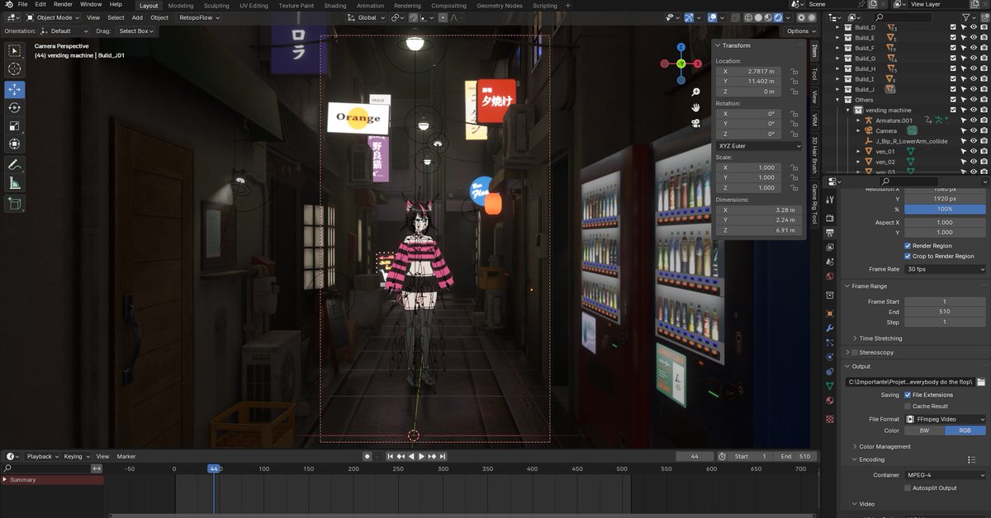991x518 pixels.
Task: Open the FFmpeg Video file format dropdown
Action: [944, 419]
